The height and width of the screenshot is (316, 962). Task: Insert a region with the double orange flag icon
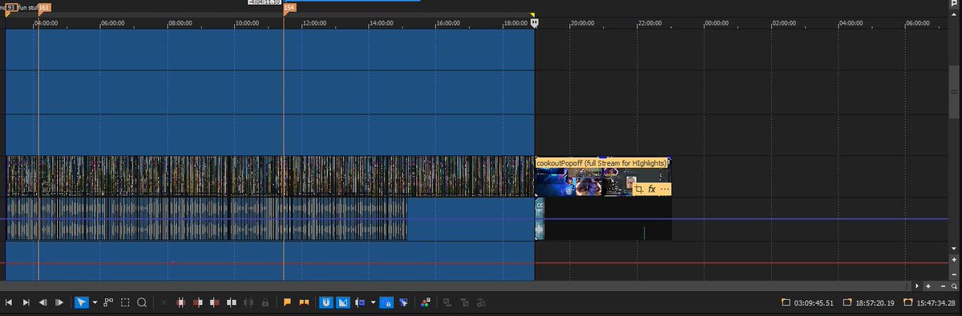pos(304,302)
